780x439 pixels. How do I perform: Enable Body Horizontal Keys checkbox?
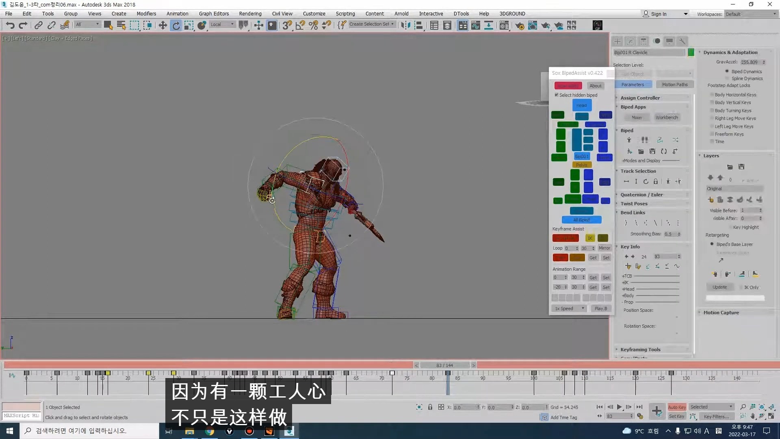712,95
